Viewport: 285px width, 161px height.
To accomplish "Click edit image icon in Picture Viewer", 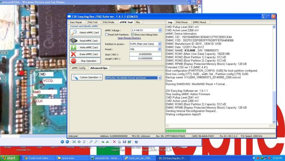I will pyautogui.click(x=129, y=142).
